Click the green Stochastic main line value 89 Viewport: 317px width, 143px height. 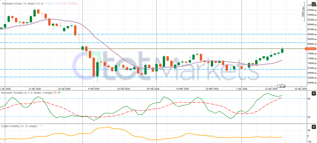59,92
